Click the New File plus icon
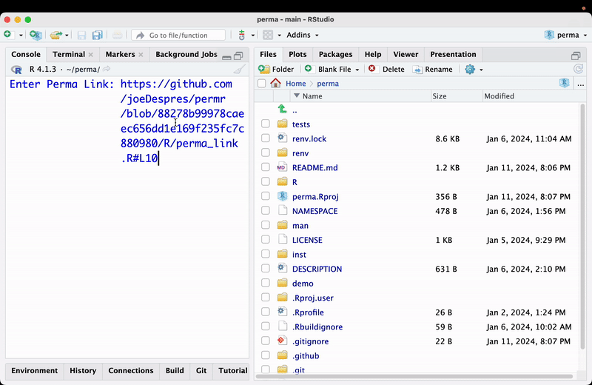592x385 pixels. point(8,35)
